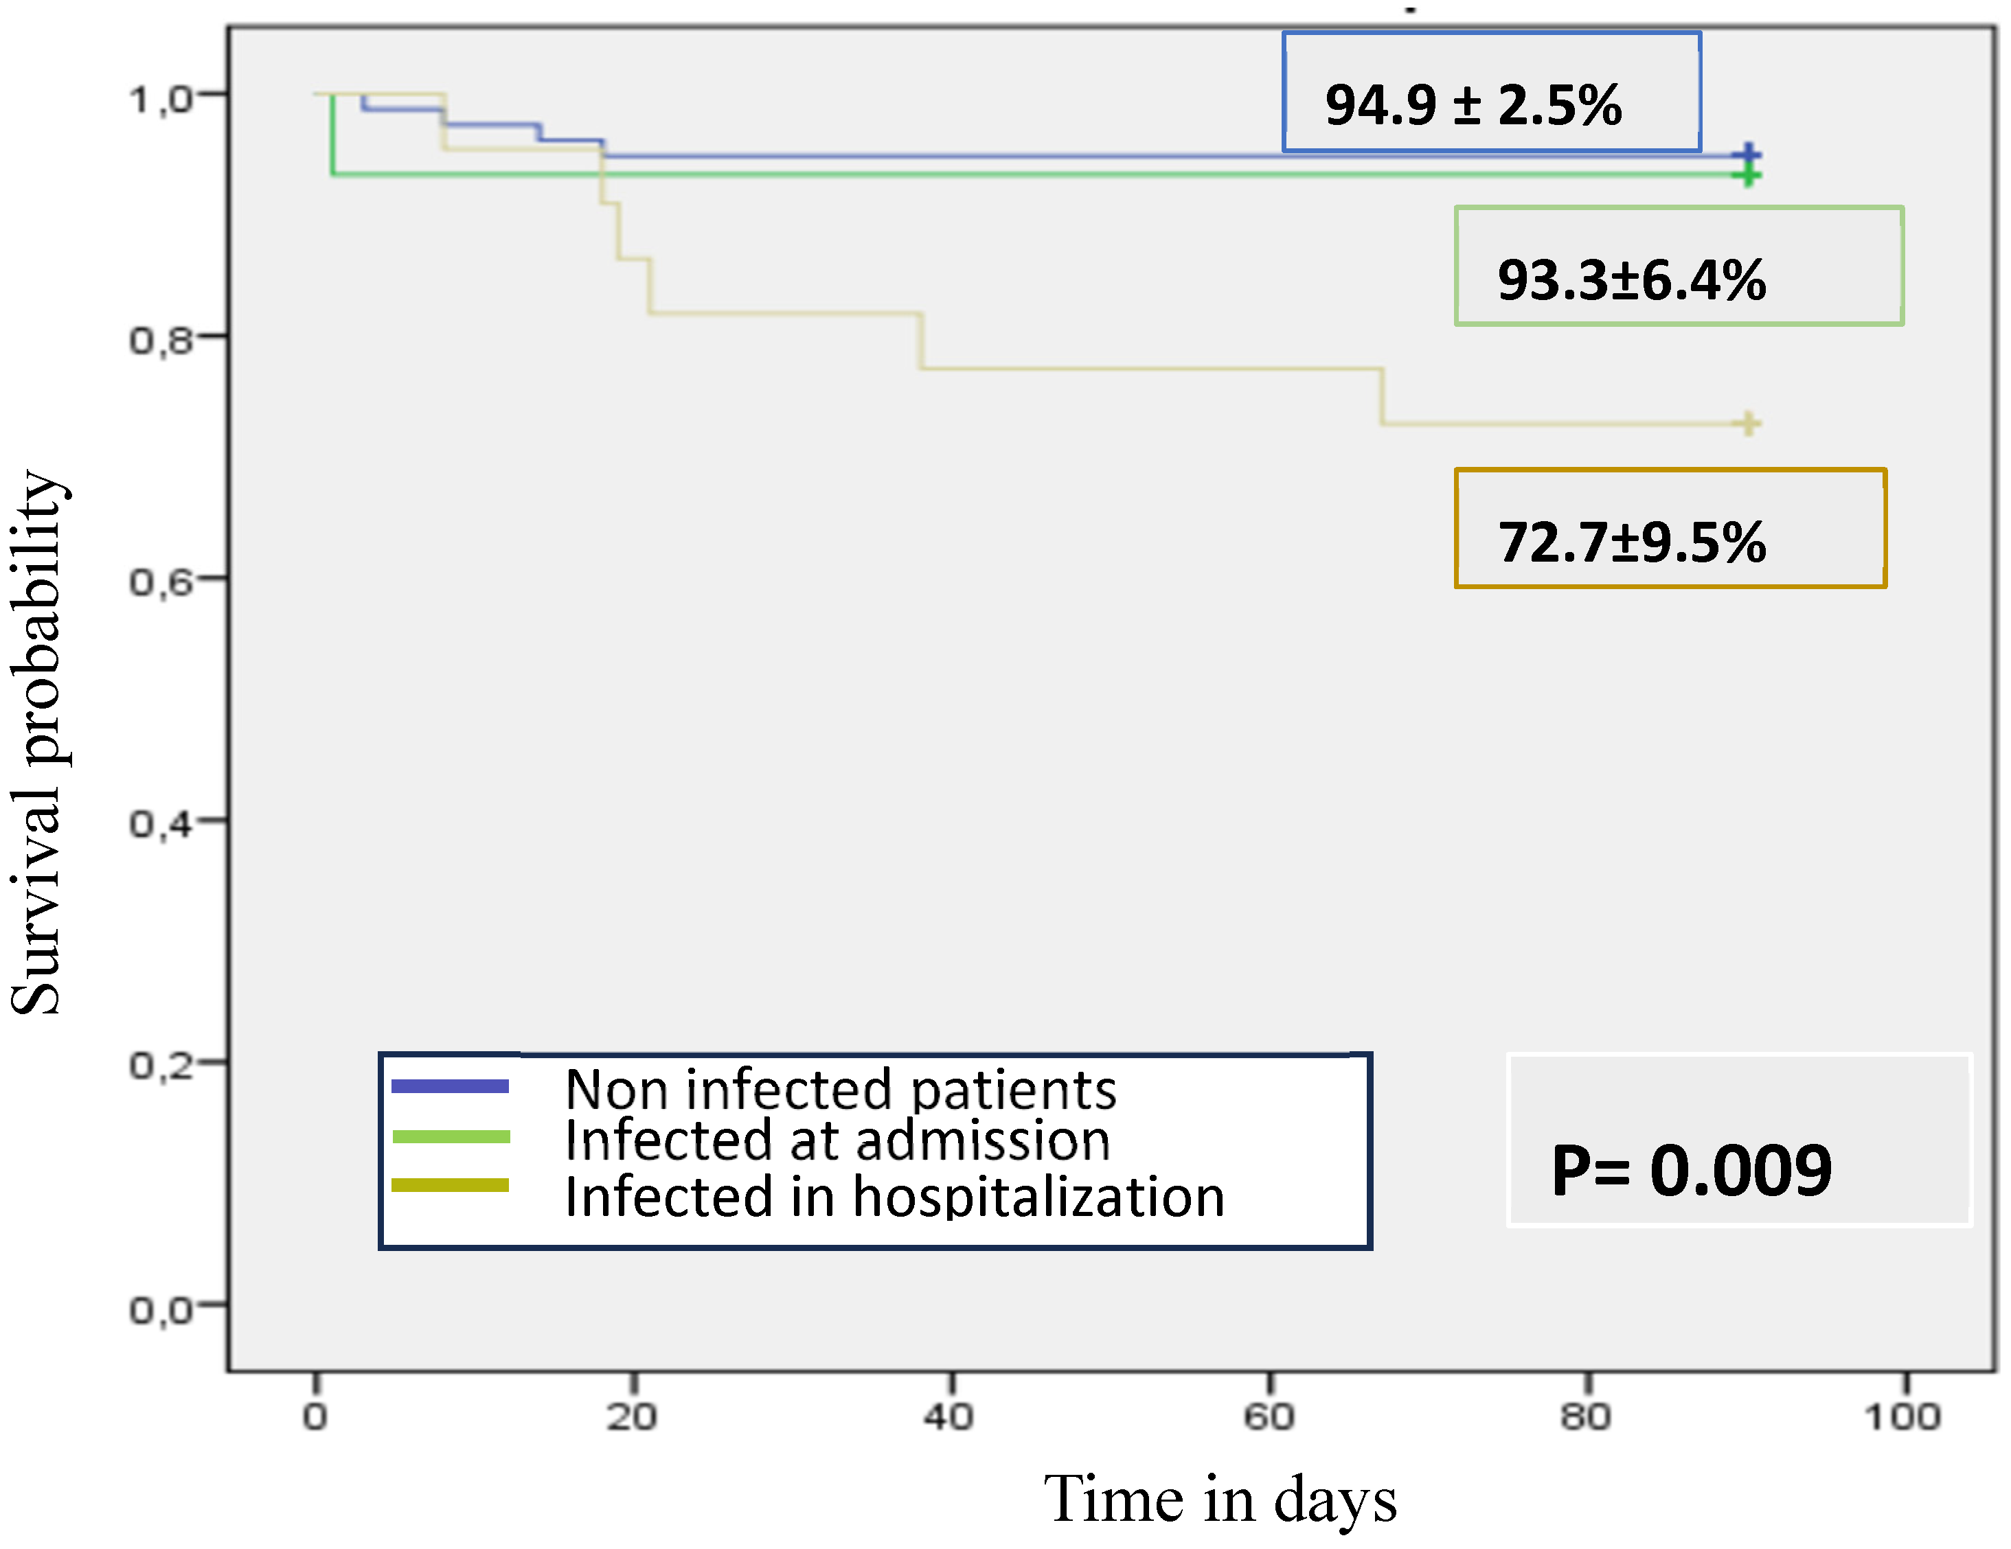Click the 40 tick label on time axis
Viewport: 2011px width, 1549px height.
pos(949,1416)
